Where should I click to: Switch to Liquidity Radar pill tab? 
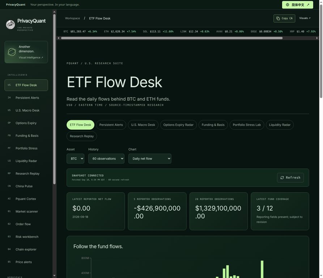click(x=280, y=125)
